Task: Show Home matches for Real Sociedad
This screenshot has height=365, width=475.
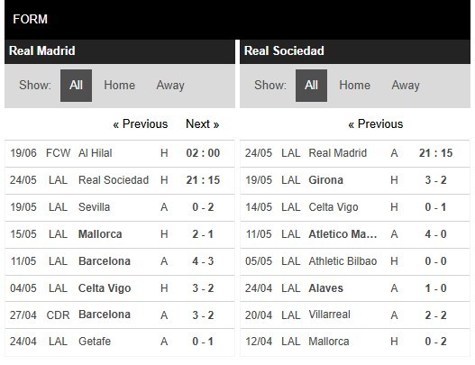Action: pyautogui.click(x=354, y=85)
